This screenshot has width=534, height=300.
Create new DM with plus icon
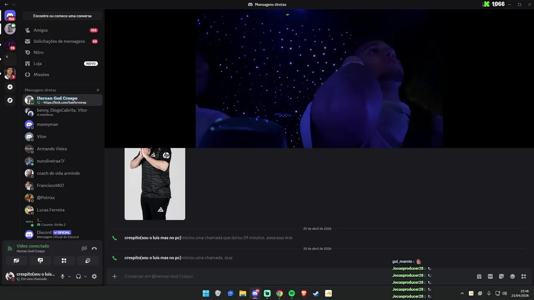click(98, 90)
